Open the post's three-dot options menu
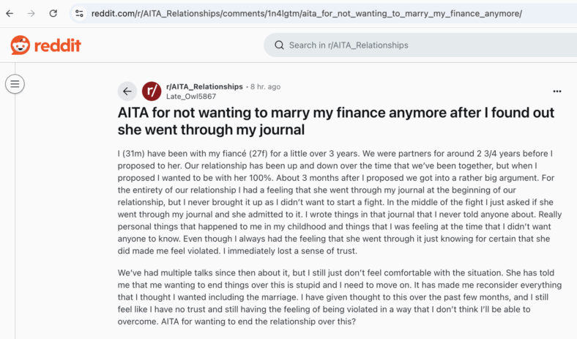This screenshot has width=577, height=339. (557, 92)
